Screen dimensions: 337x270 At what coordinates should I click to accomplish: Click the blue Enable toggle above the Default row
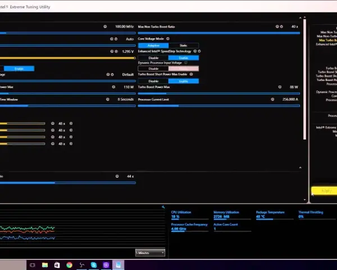19,69
